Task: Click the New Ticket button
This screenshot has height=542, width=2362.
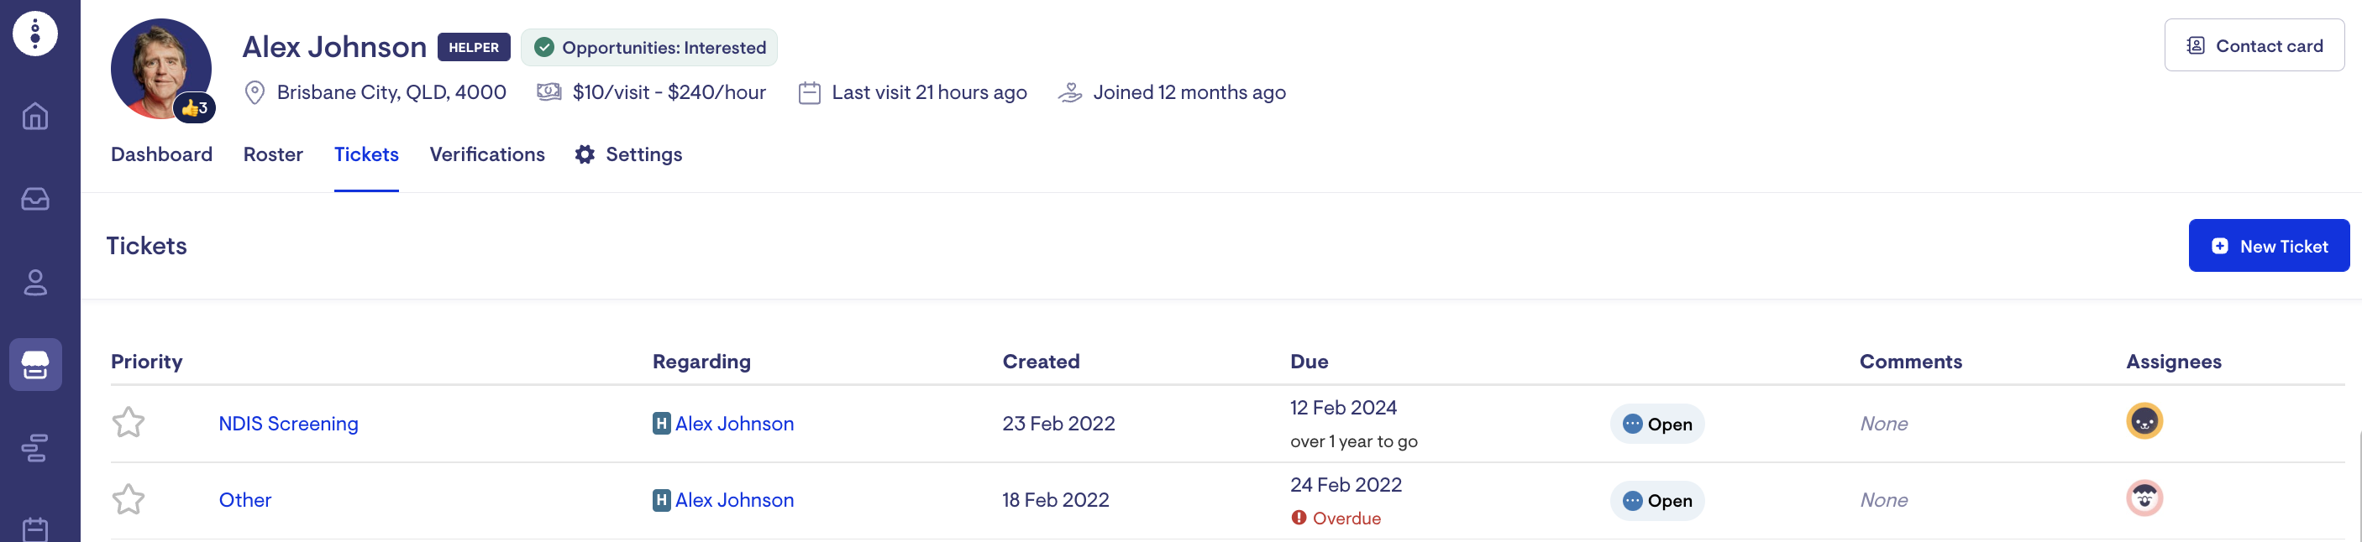Action: pos(2269,247)
